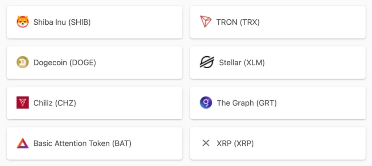
Task: Open Basic Attention Token (BAT) text label
Action: click(x=82, y=143)
